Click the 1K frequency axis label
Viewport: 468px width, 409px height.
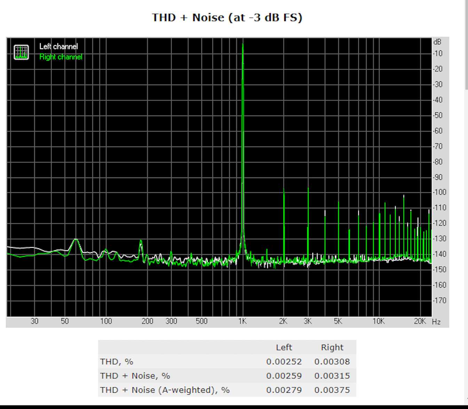pos(243,321)
